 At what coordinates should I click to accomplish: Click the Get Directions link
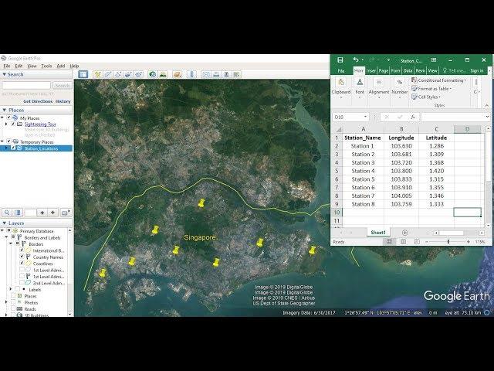pyautogui.click(x=38, y=101)
